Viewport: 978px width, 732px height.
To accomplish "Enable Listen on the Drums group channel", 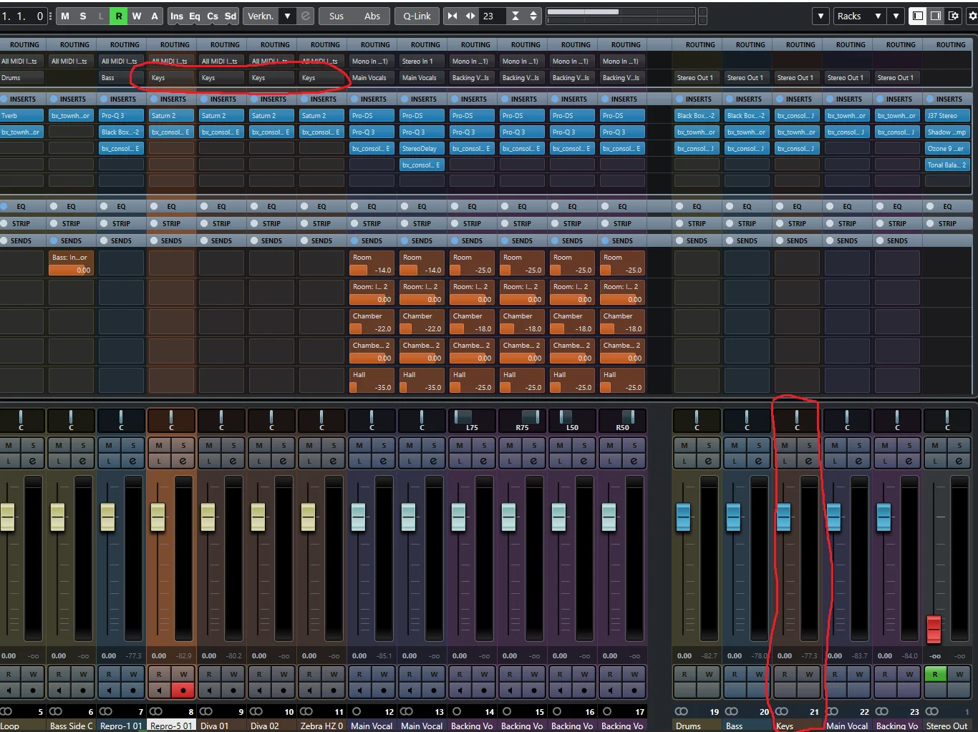I will (684, 461).
